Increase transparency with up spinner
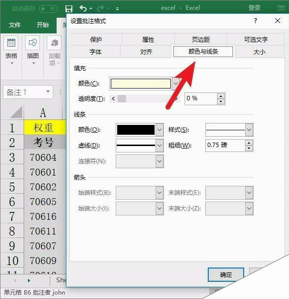This screenshot has width=289, height=299. click(221, 96)
